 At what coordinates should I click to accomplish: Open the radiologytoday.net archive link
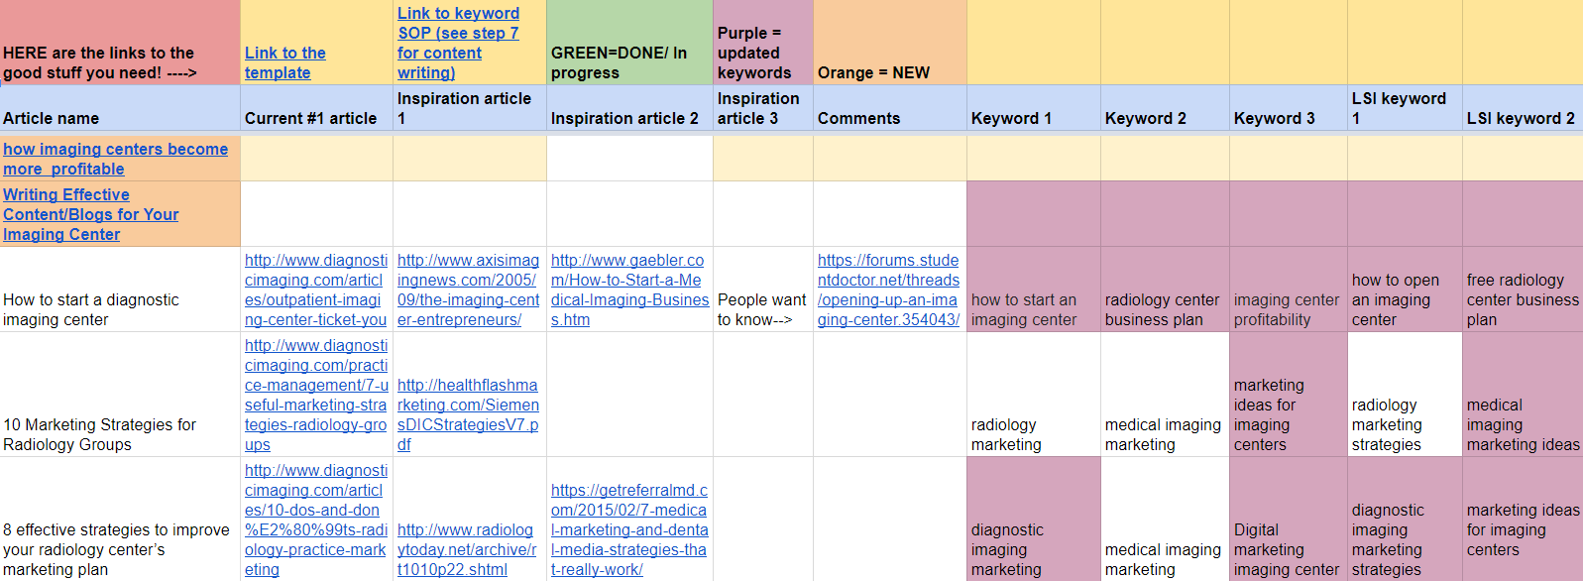click(467, 549)
